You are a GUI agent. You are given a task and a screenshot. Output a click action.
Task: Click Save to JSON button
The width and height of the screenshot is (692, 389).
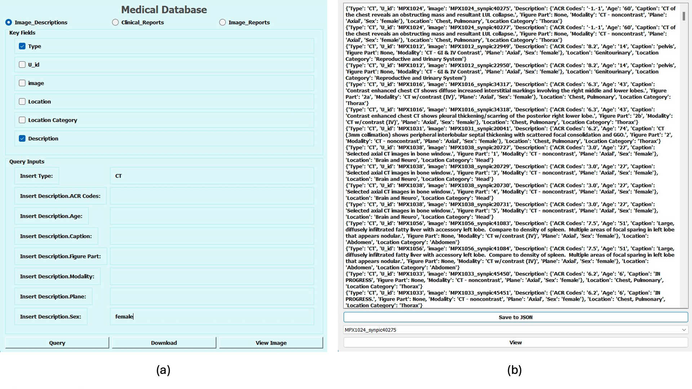[515, 317]
